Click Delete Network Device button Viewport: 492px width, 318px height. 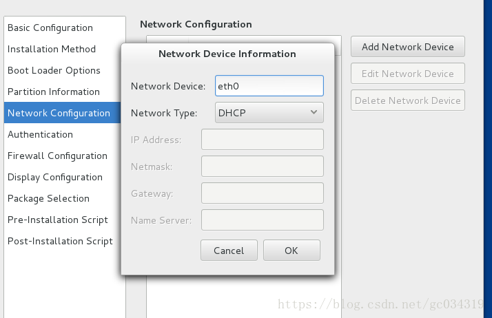point(408,100)
